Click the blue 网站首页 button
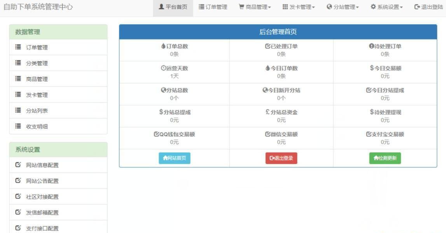The image size is (446, 233). (x=174, y=158)
